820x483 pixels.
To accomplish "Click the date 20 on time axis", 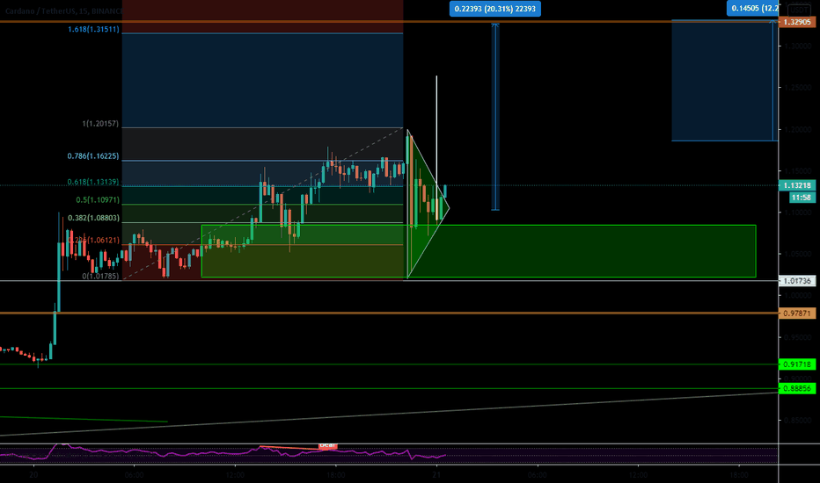I will (33, 474).
